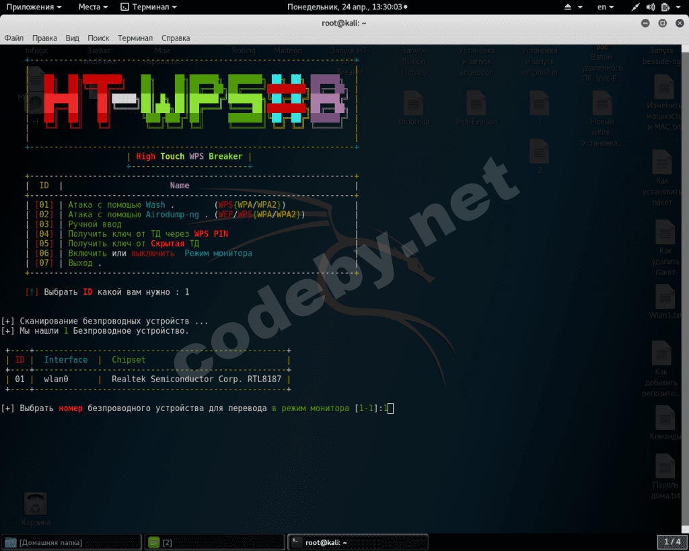Open the Терминал app menu in top panel

[149, 7]
